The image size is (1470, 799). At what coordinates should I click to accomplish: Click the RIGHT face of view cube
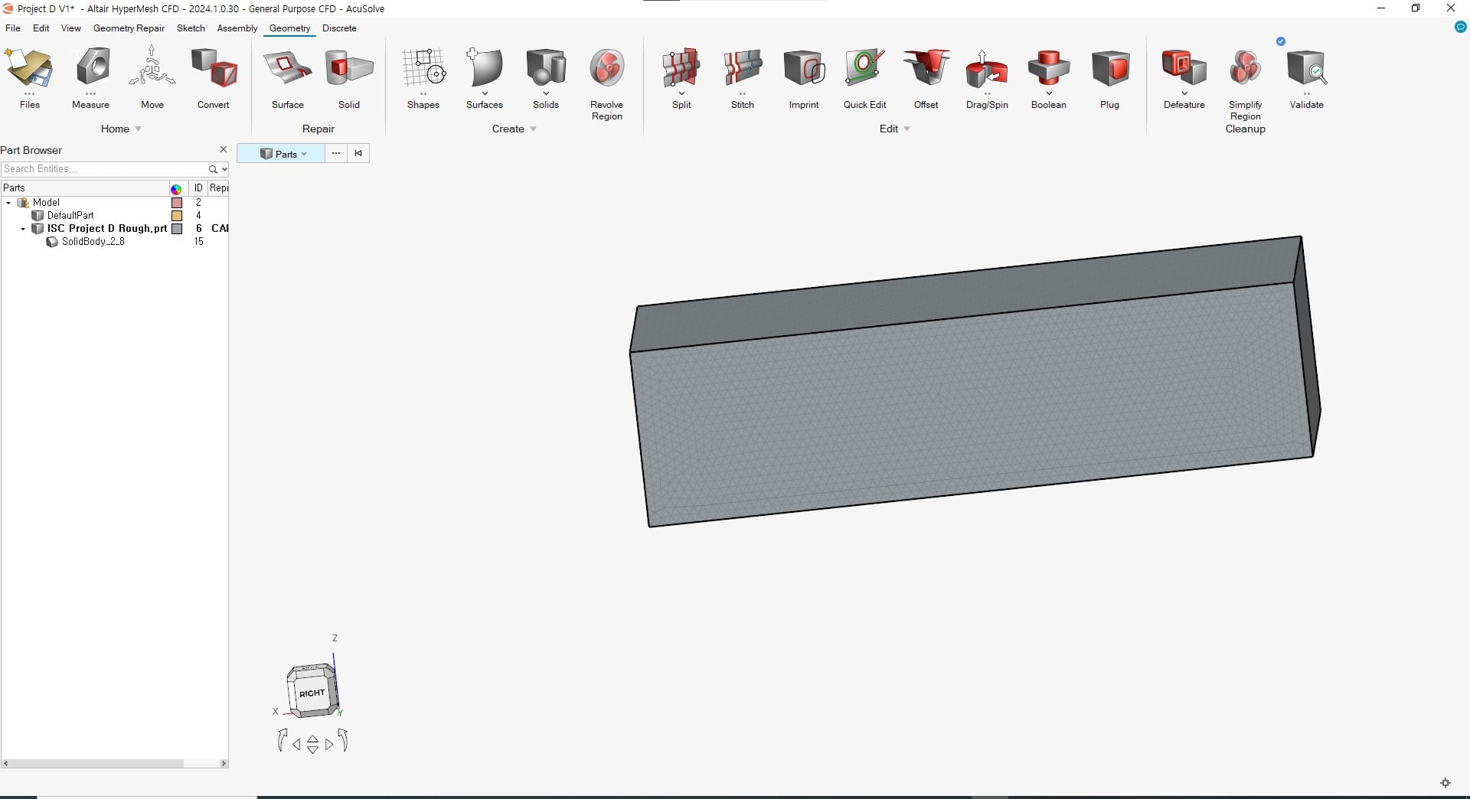[312, 693]
